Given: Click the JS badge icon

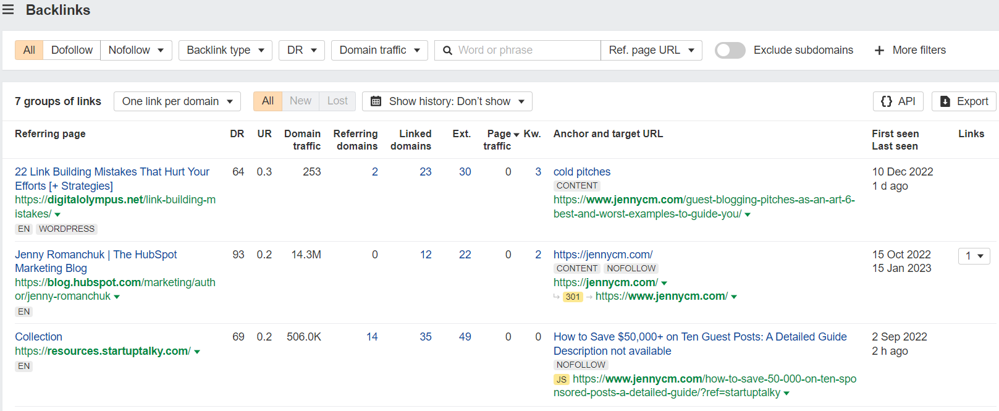Looking at the screenshot, I should coord(561,379).
